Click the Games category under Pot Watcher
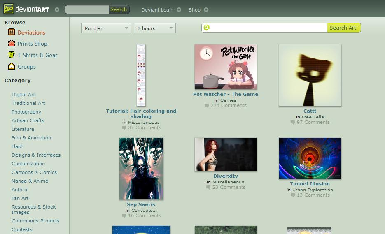The image size is (385, 234). 229,100
